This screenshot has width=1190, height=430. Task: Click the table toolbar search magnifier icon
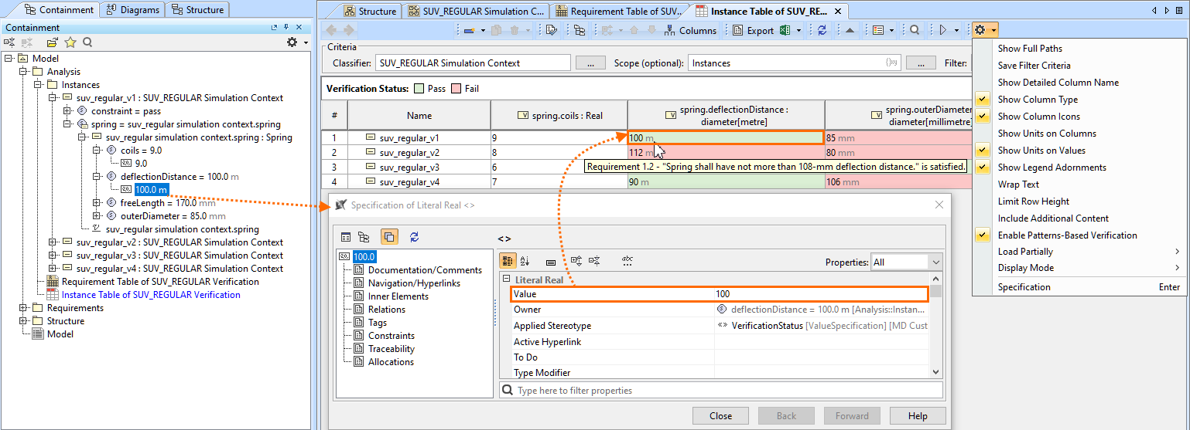click(915, 30)
